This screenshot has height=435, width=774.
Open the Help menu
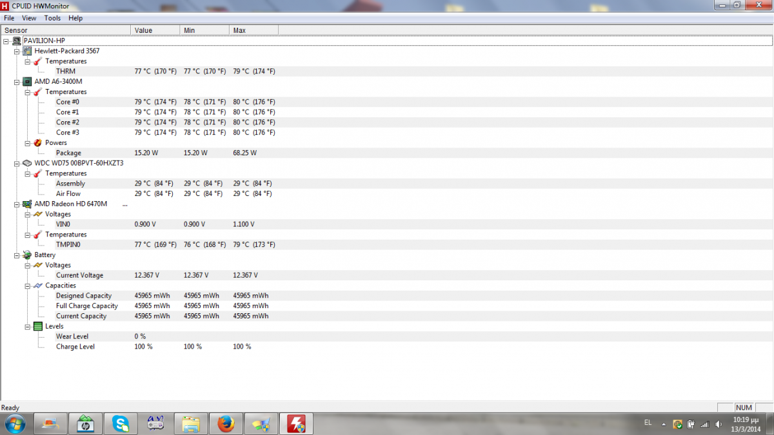pos(75,18)
